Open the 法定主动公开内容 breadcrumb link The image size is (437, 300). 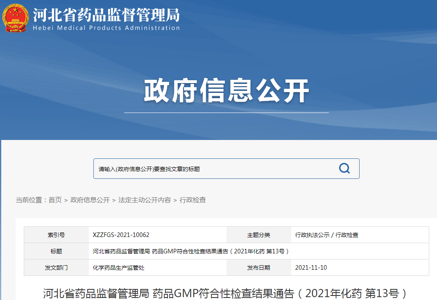(x=145, y=200)
